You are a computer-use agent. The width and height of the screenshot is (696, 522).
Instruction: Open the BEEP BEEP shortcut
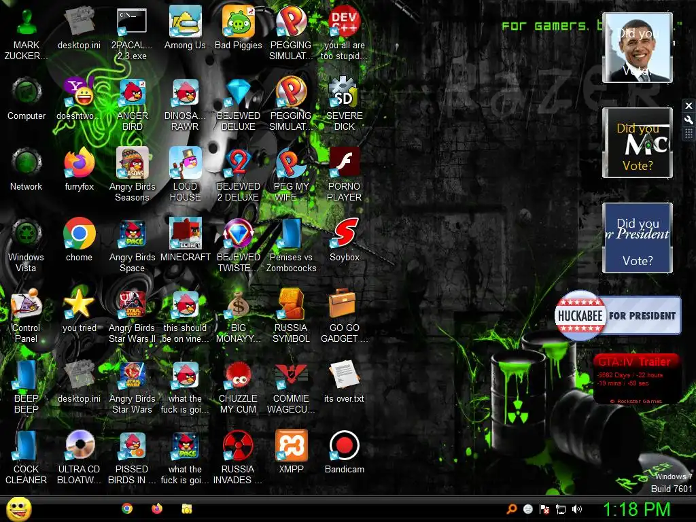27,386
